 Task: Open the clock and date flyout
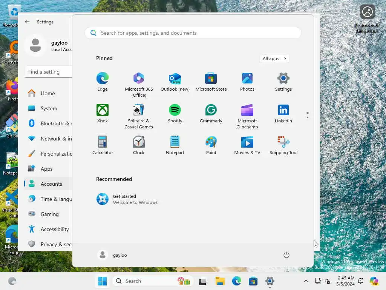[x=346, y=281]
